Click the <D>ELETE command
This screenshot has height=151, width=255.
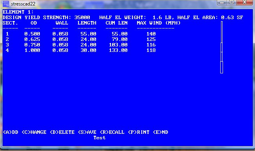tap(62, 132)
